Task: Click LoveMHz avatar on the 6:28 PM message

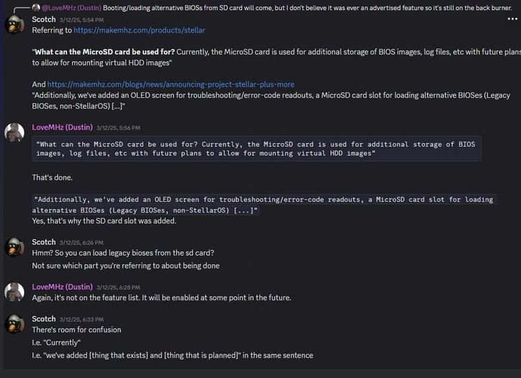Action: [15, 292]
